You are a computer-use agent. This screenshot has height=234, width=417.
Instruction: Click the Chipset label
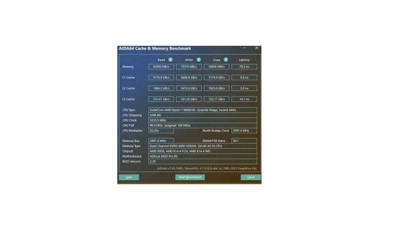click(128, 151)
